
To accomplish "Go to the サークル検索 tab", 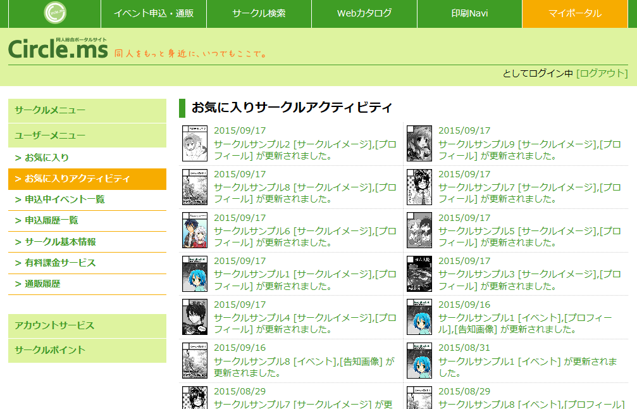I will [x=259, y=13].
